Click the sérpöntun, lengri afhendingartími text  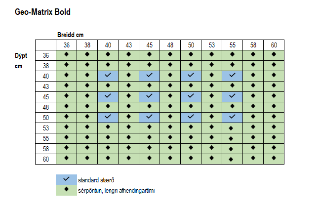point(117,190)
